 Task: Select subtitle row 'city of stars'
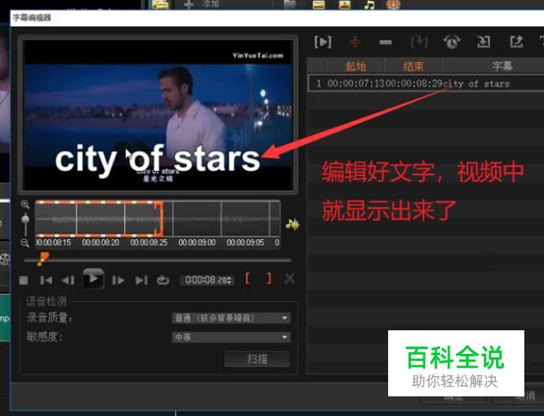click(x=426, y=83)
